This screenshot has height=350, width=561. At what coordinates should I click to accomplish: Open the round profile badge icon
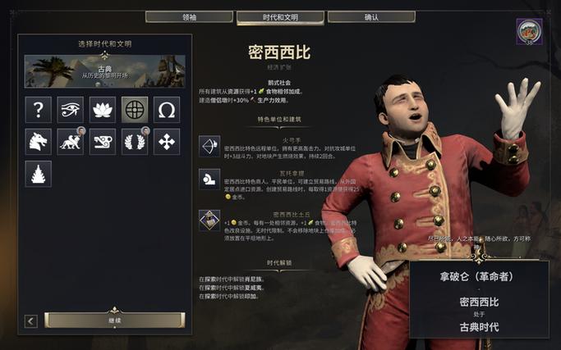click(x=529, y=32)
